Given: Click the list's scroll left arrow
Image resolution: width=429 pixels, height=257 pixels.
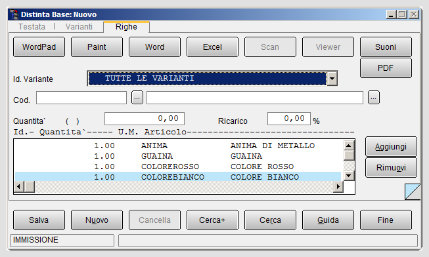Looking at the screenshot, I should click(x=18, y=187).
